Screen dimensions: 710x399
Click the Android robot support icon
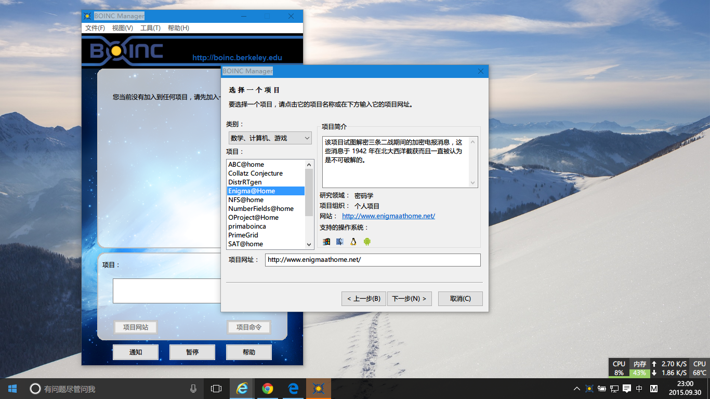click(x=367, y=242)
